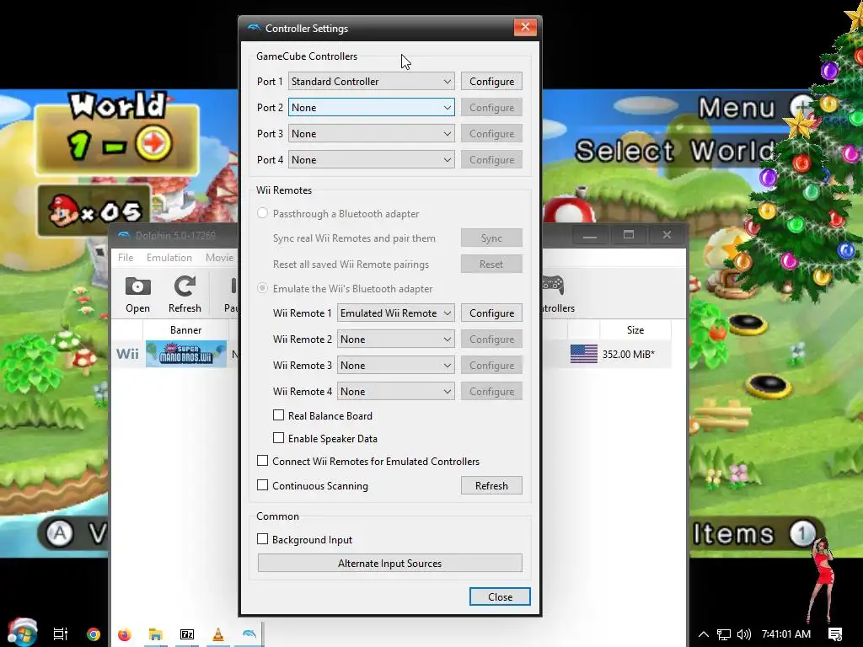Click the Dolphin logo in Controller Settings title bar

(253, 28)
